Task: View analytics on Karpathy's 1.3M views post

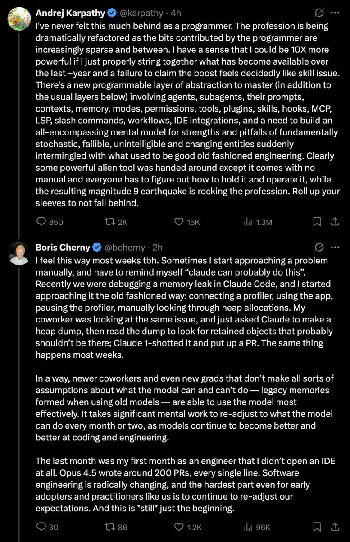Action: pyautogui.click(x=248, y=222)
